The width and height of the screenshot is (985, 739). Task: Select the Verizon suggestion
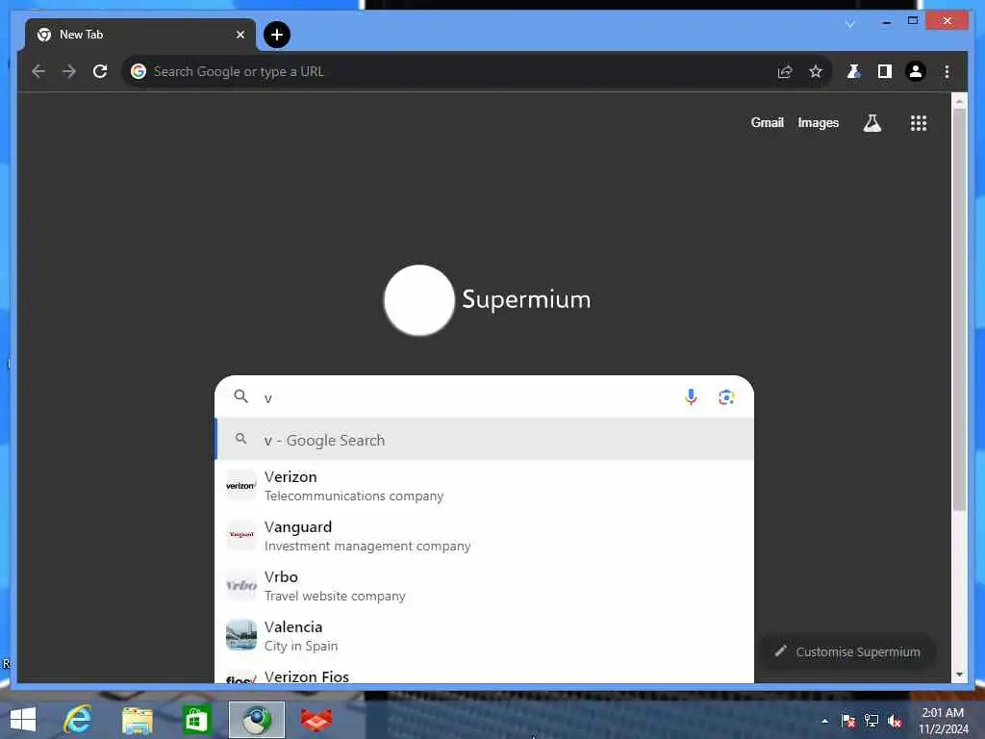point(485,486)
